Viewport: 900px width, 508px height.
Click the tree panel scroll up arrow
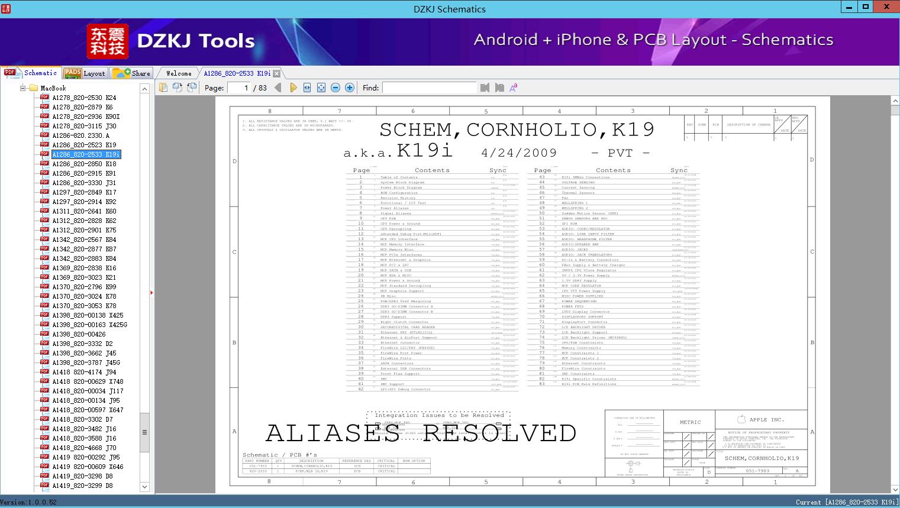[x=144, y=88]
